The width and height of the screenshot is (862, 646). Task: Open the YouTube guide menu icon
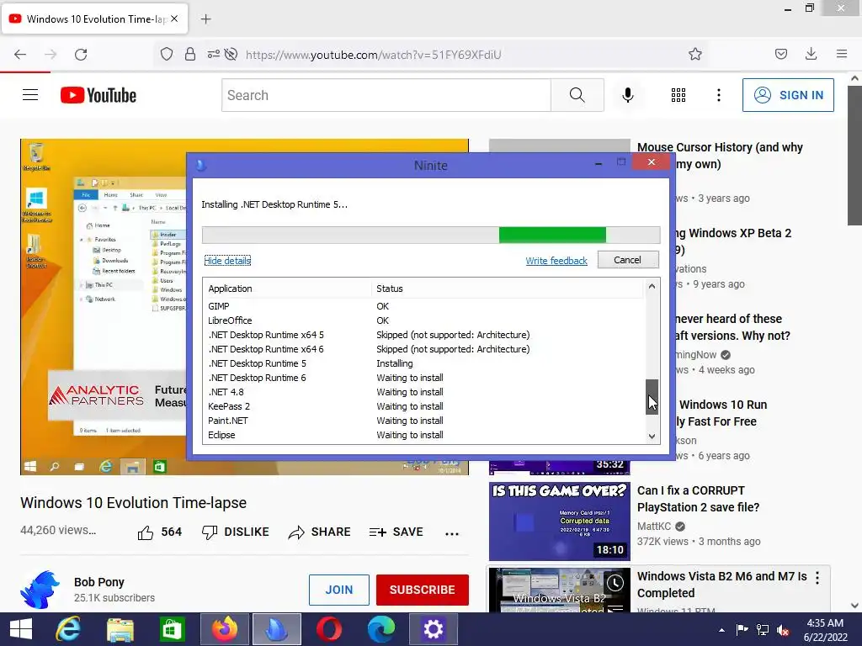[x=30, y=95]
